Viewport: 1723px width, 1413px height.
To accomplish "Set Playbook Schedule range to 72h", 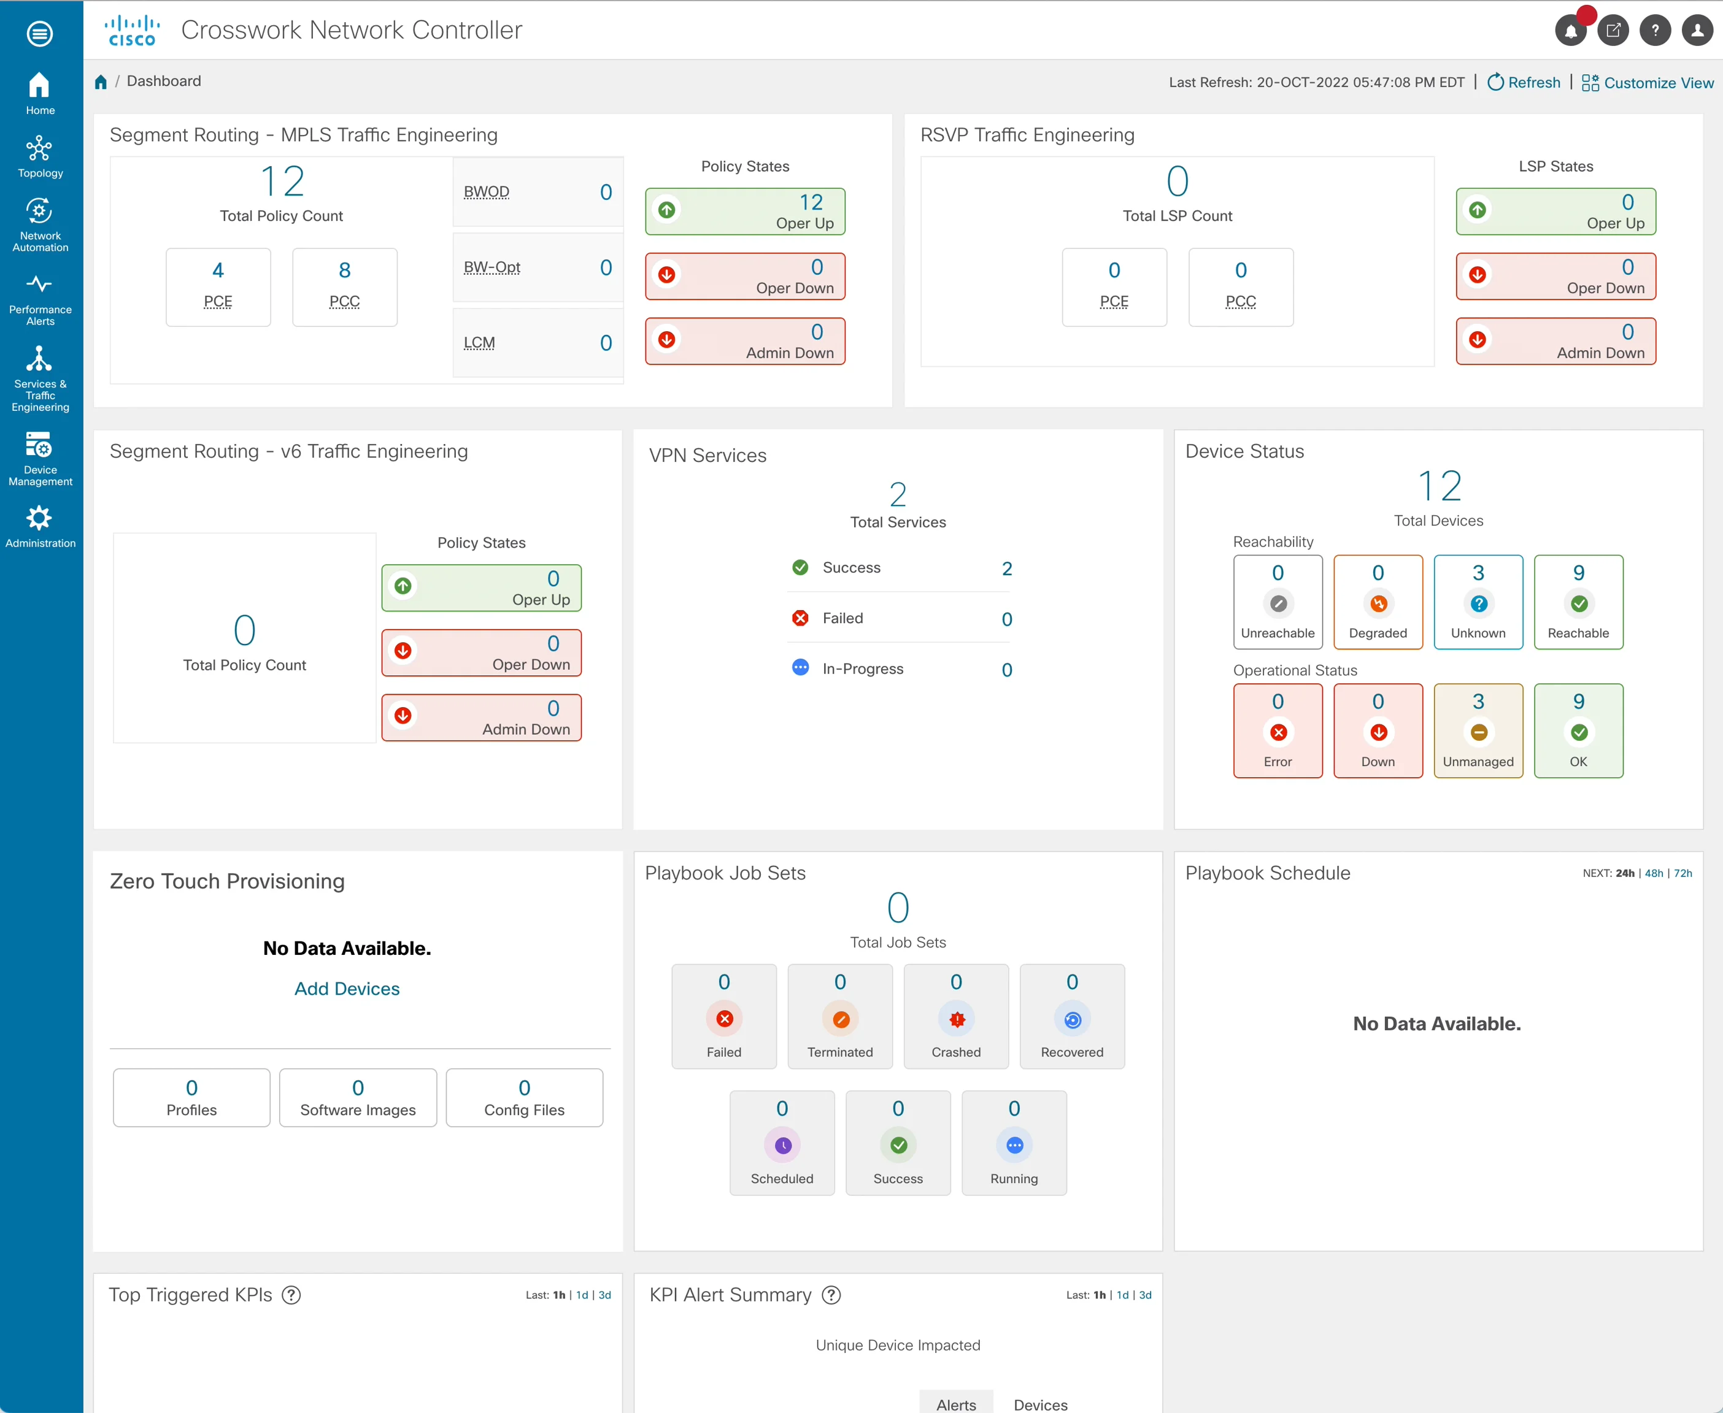I will point(1683,873).
